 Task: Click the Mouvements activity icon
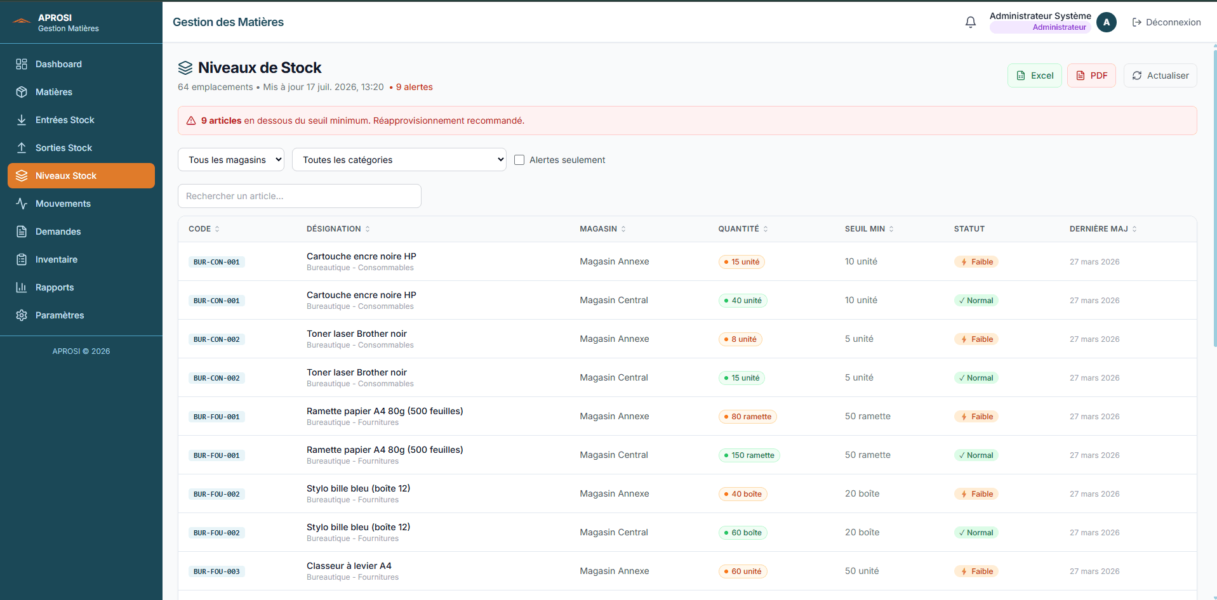22,204
